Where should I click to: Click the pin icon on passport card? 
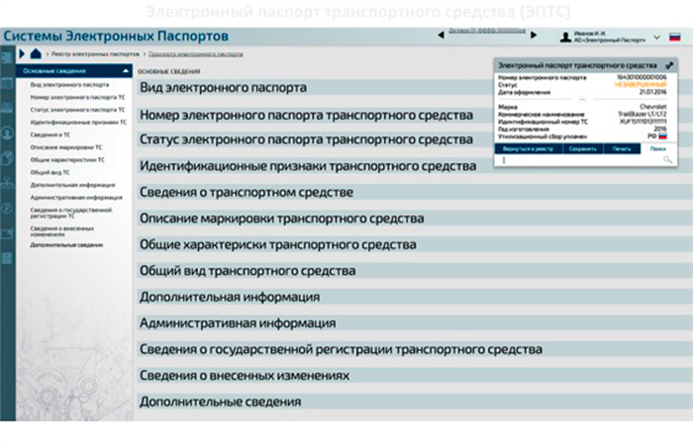(x=669, y=65)
